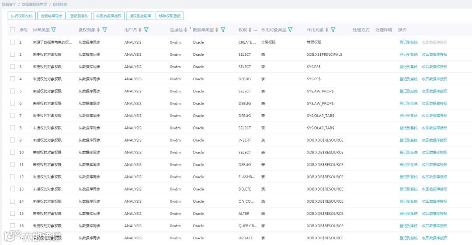Click 登记到系统 link in INSERT row
This screenshot has width=472, height=245.
pos(409,140)
